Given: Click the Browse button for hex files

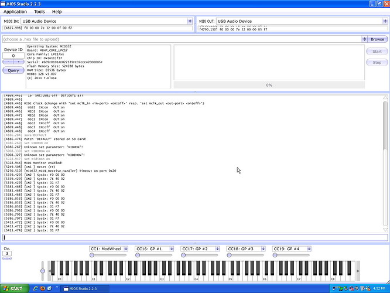Looking at the screenshot, I should pos(377,39).
